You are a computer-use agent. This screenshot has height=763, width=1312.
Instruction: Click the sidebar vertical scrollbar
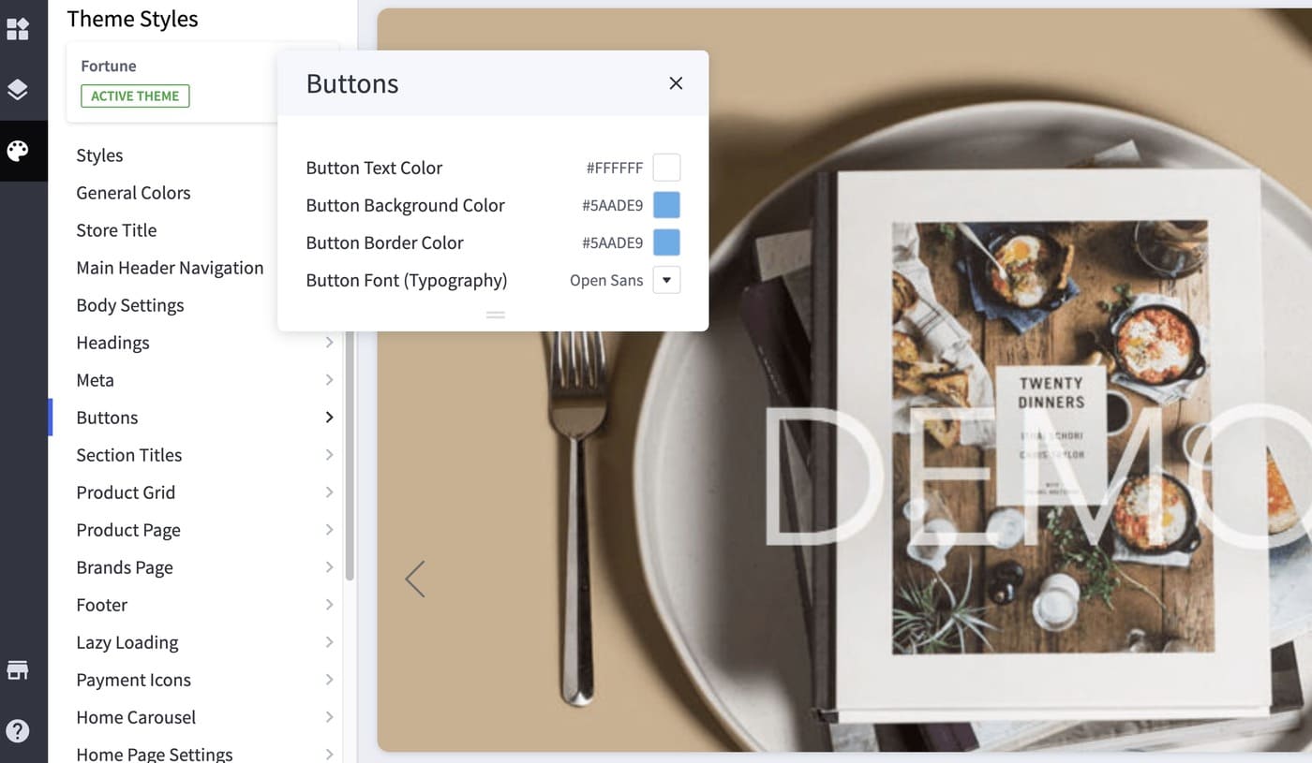(x=350, y=454)
